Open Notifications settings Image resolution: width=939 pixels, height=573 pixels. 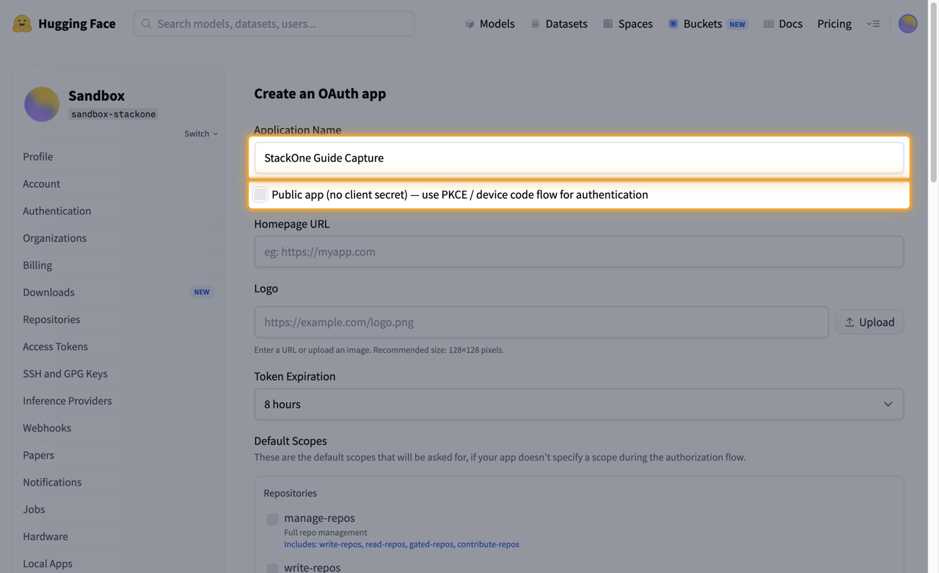click(x=118, y=482)
